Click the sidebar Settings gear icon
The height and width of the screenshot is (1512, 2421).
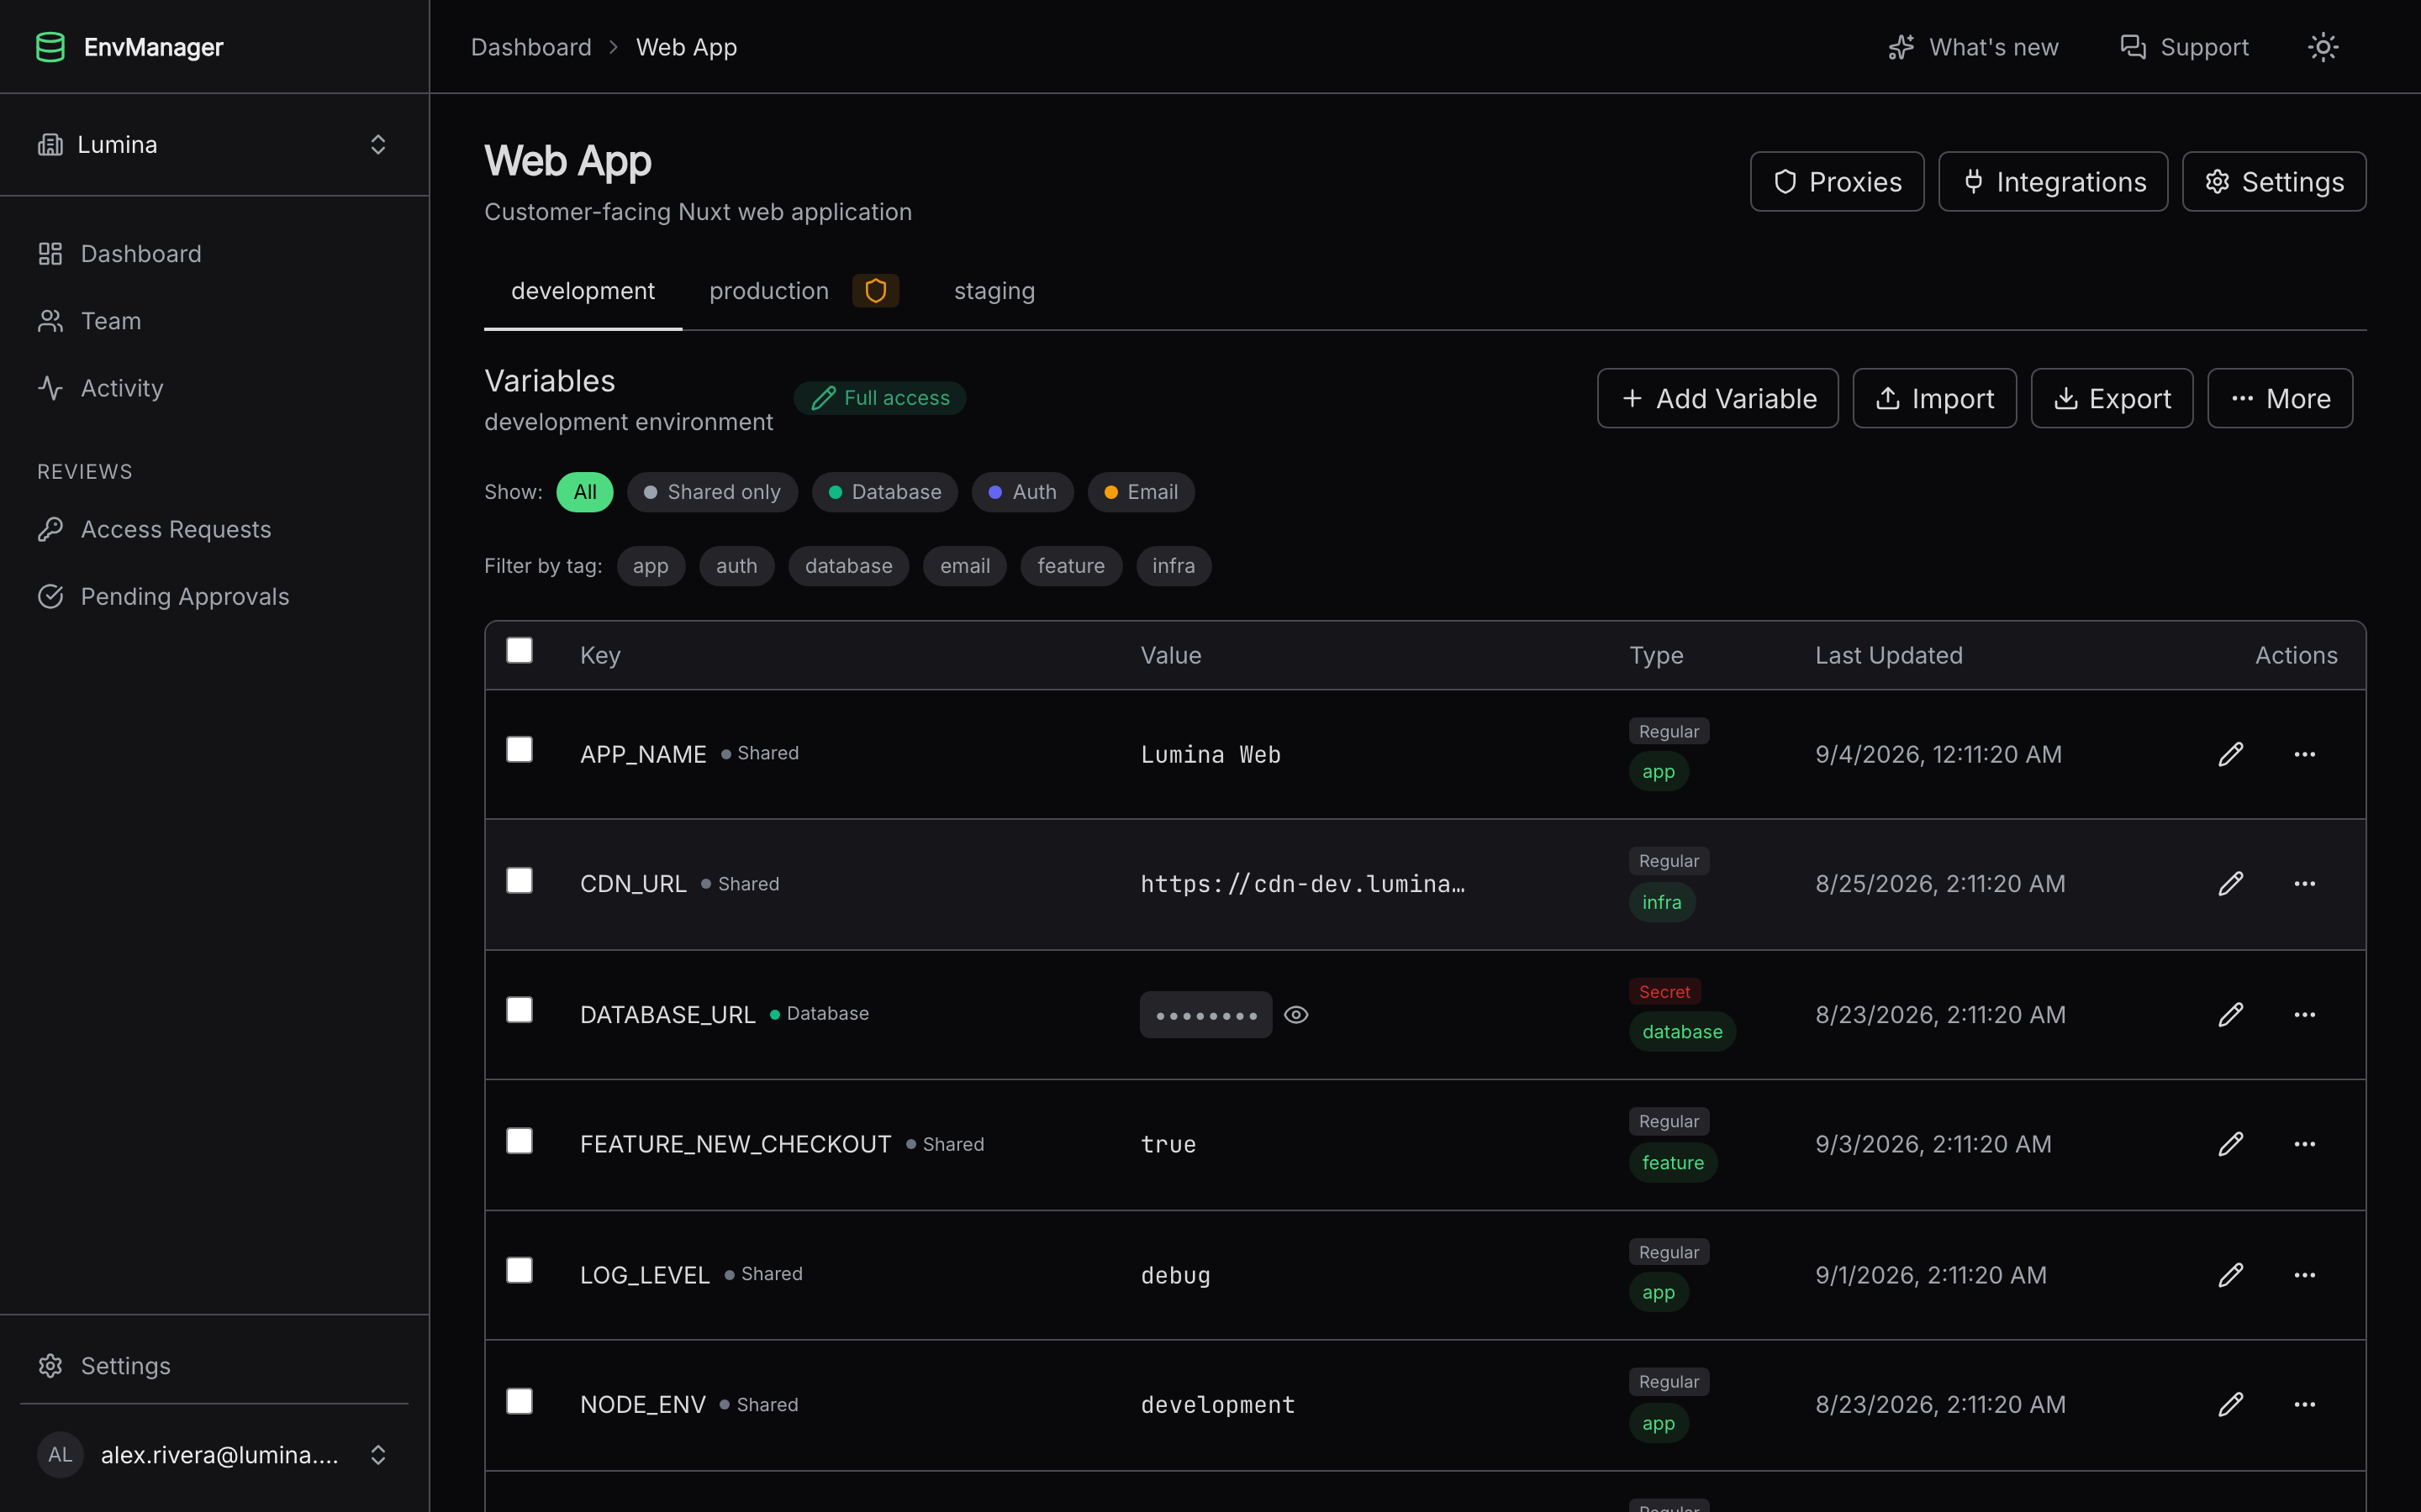[50, 1366]
